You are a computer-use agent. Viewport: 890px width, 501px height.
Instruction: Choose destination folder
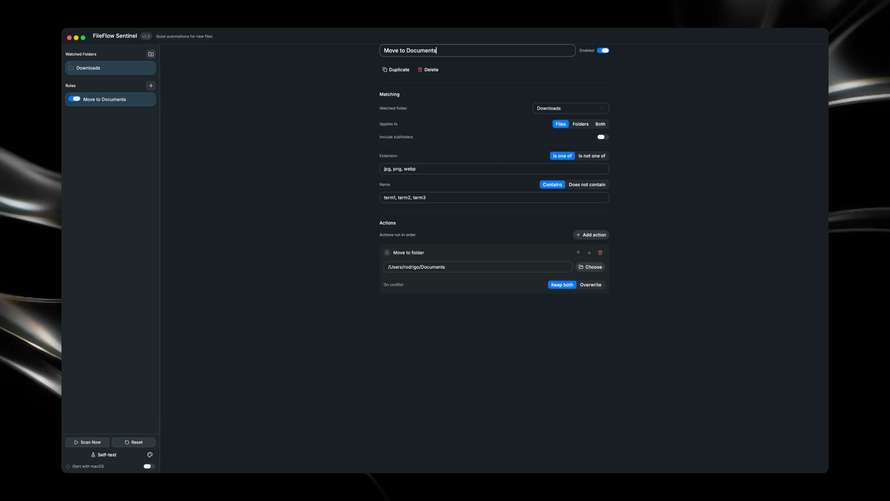pyautogui.click(x=590, y=267)
